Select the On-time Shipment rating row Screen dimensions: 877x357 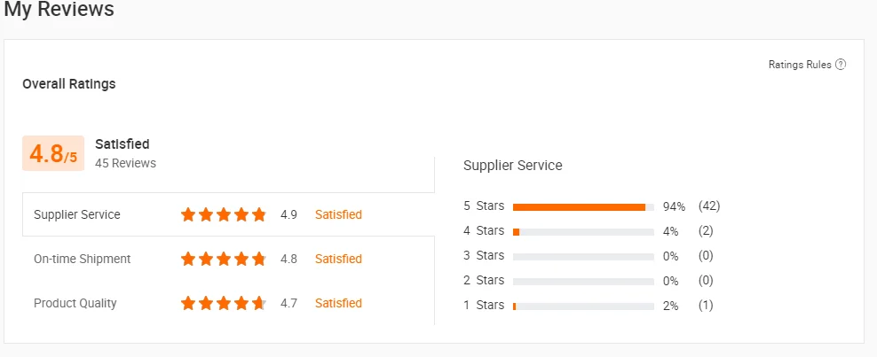pos(228,259)
